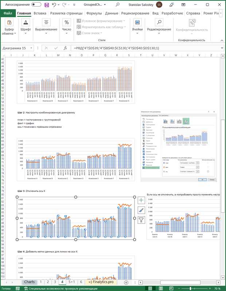
Task: Click the 70 % zoom level
Action: 218,288
